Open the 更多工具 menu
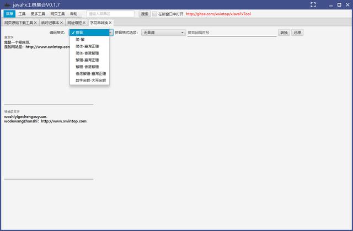The image size is (353, 231). click(38, 14)
